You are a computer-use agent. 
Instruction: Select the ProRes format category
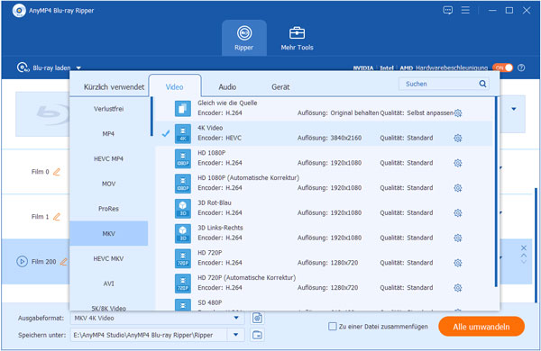coord(109,209)
